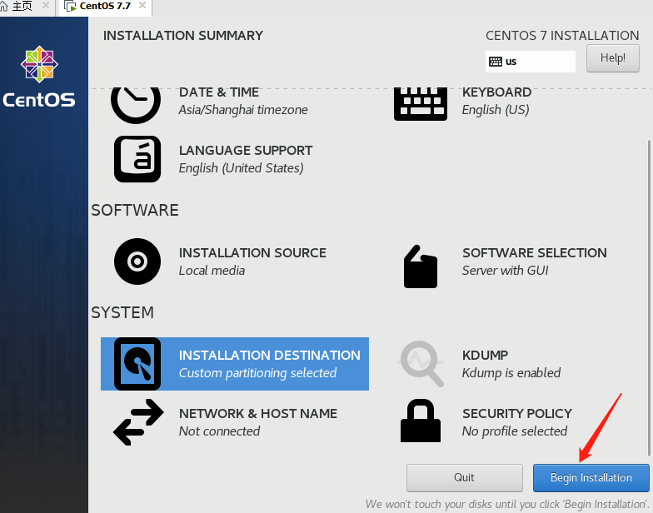Click the CentOS logo in sidebar
The width and height of the screenshot is (653, 513).
point(39,77)
